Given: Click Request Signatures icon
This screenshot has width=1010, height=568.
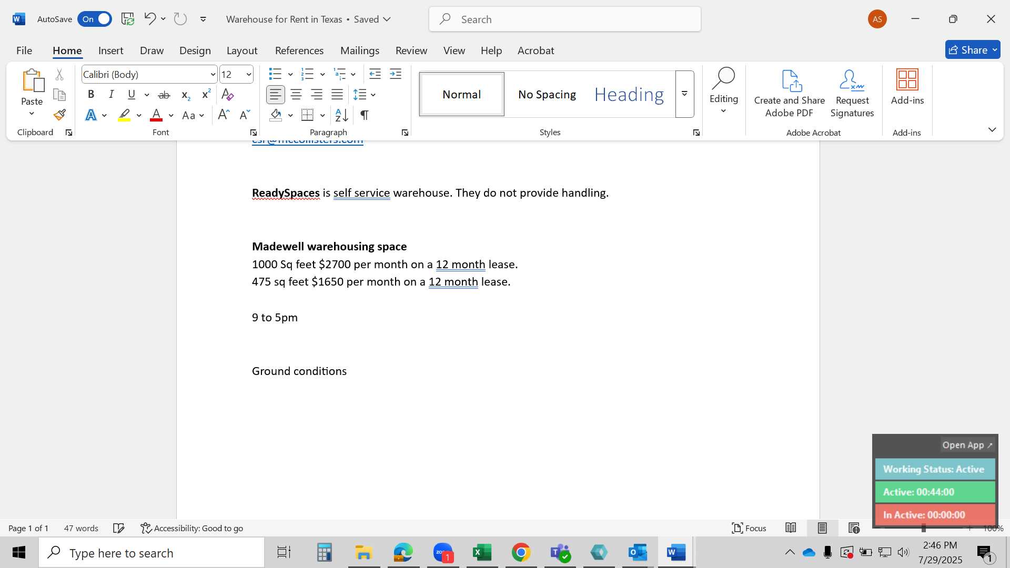Looking at the screenshot, I should click(x=852, y=94).
